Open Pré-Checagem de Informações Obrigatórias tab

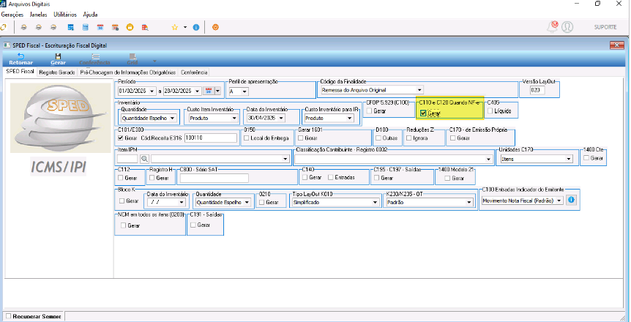127,72
